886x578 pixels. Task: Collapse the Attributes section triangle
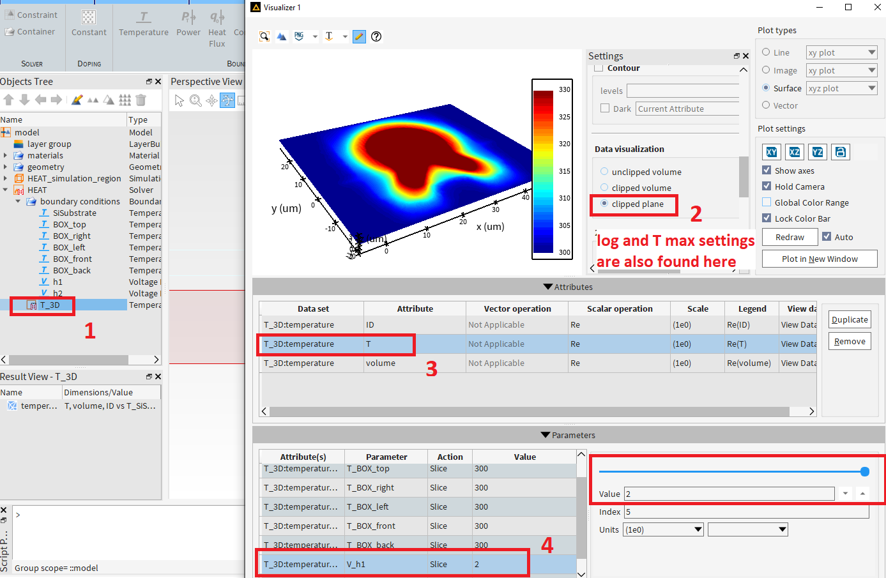pos(547,287)
